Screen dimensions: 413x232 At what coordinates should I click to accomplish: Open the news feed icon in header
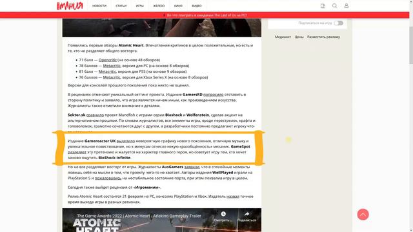[323, 6]
